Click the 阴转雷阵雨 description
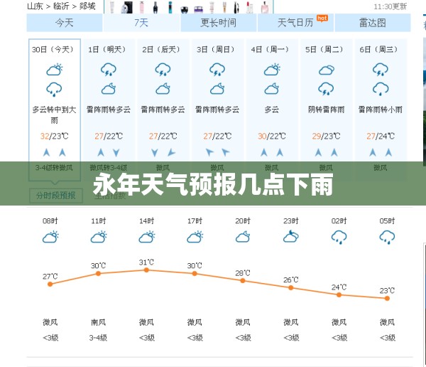Image resolution: width=426 pixels, height=367 pixels. pyautogui.click(x=326, y=110)
